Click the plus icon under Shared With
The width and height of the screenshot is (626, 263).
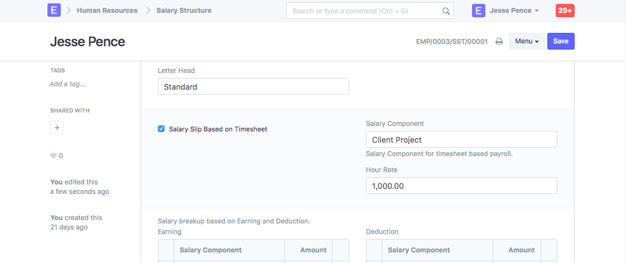57,128
